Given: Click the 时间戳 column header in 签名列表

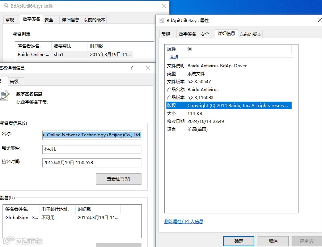Looking at the screenshot, I should [110, 46].
